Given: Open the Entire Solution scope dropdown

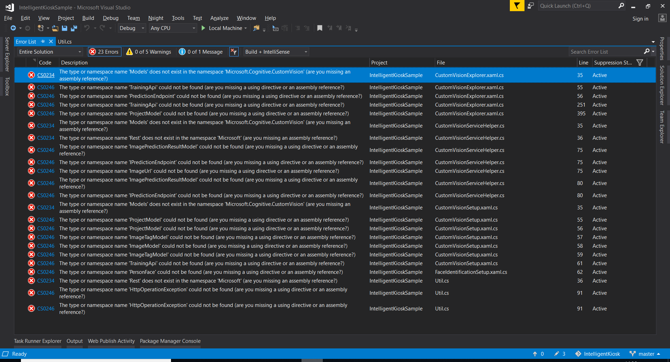Looking at the screenshot, I should 50,52.
